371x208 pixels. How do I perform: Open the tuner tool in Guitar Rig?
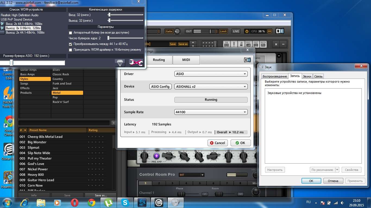coord(234,44)
